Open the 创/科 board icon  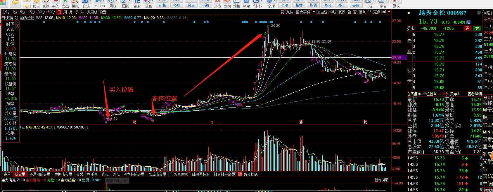[257, 3]
